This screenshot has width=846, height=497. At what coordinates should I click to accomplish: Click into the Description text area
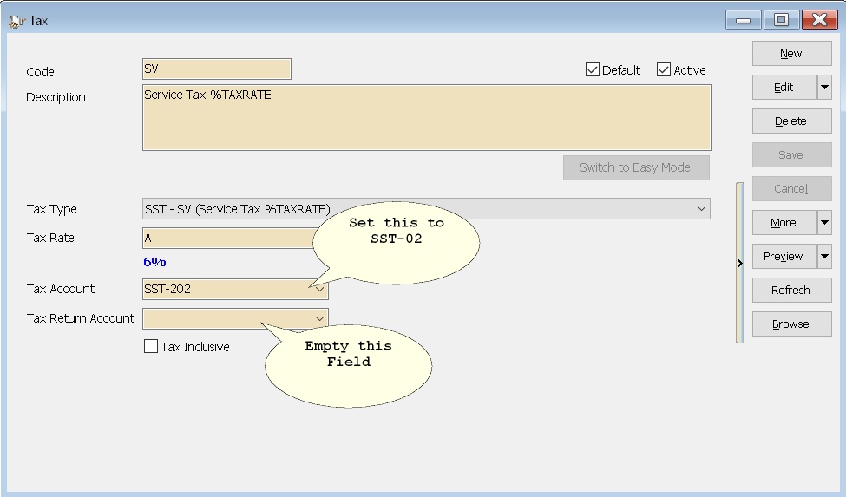tap(426, 117)
